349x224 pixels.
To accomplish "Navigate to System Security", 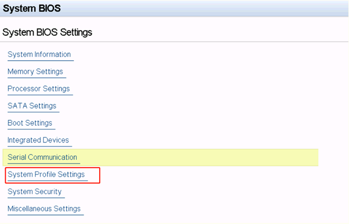I will 35,192.
